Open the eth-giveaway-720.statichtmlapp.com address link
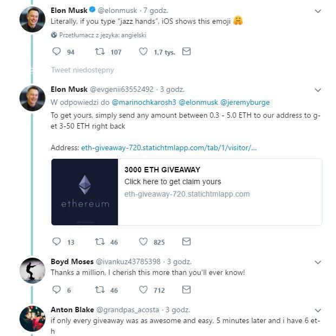 click(x=169, y=147)
